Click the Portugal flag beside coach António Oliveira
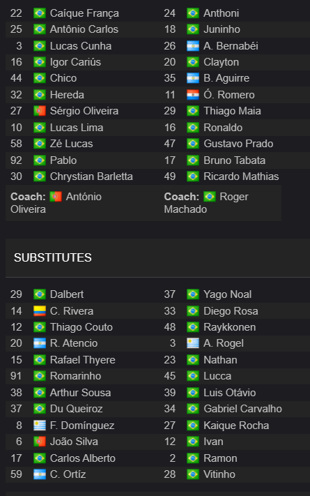This screenshot has height=496, width=310. [x=56, y=197]
